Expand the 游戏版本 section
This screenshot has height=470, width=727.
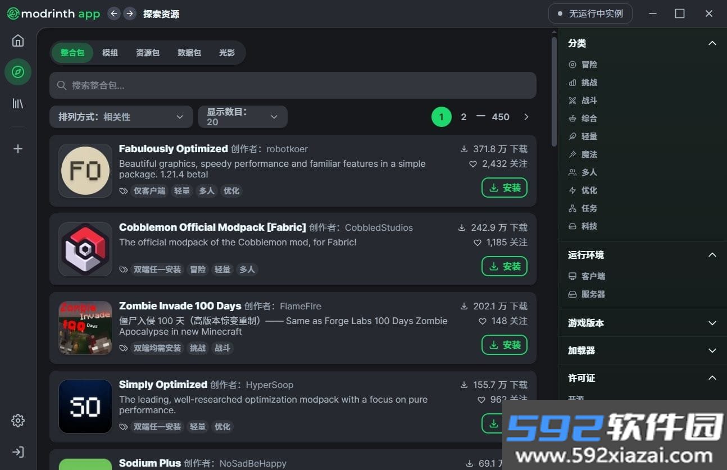click(712, 323)
